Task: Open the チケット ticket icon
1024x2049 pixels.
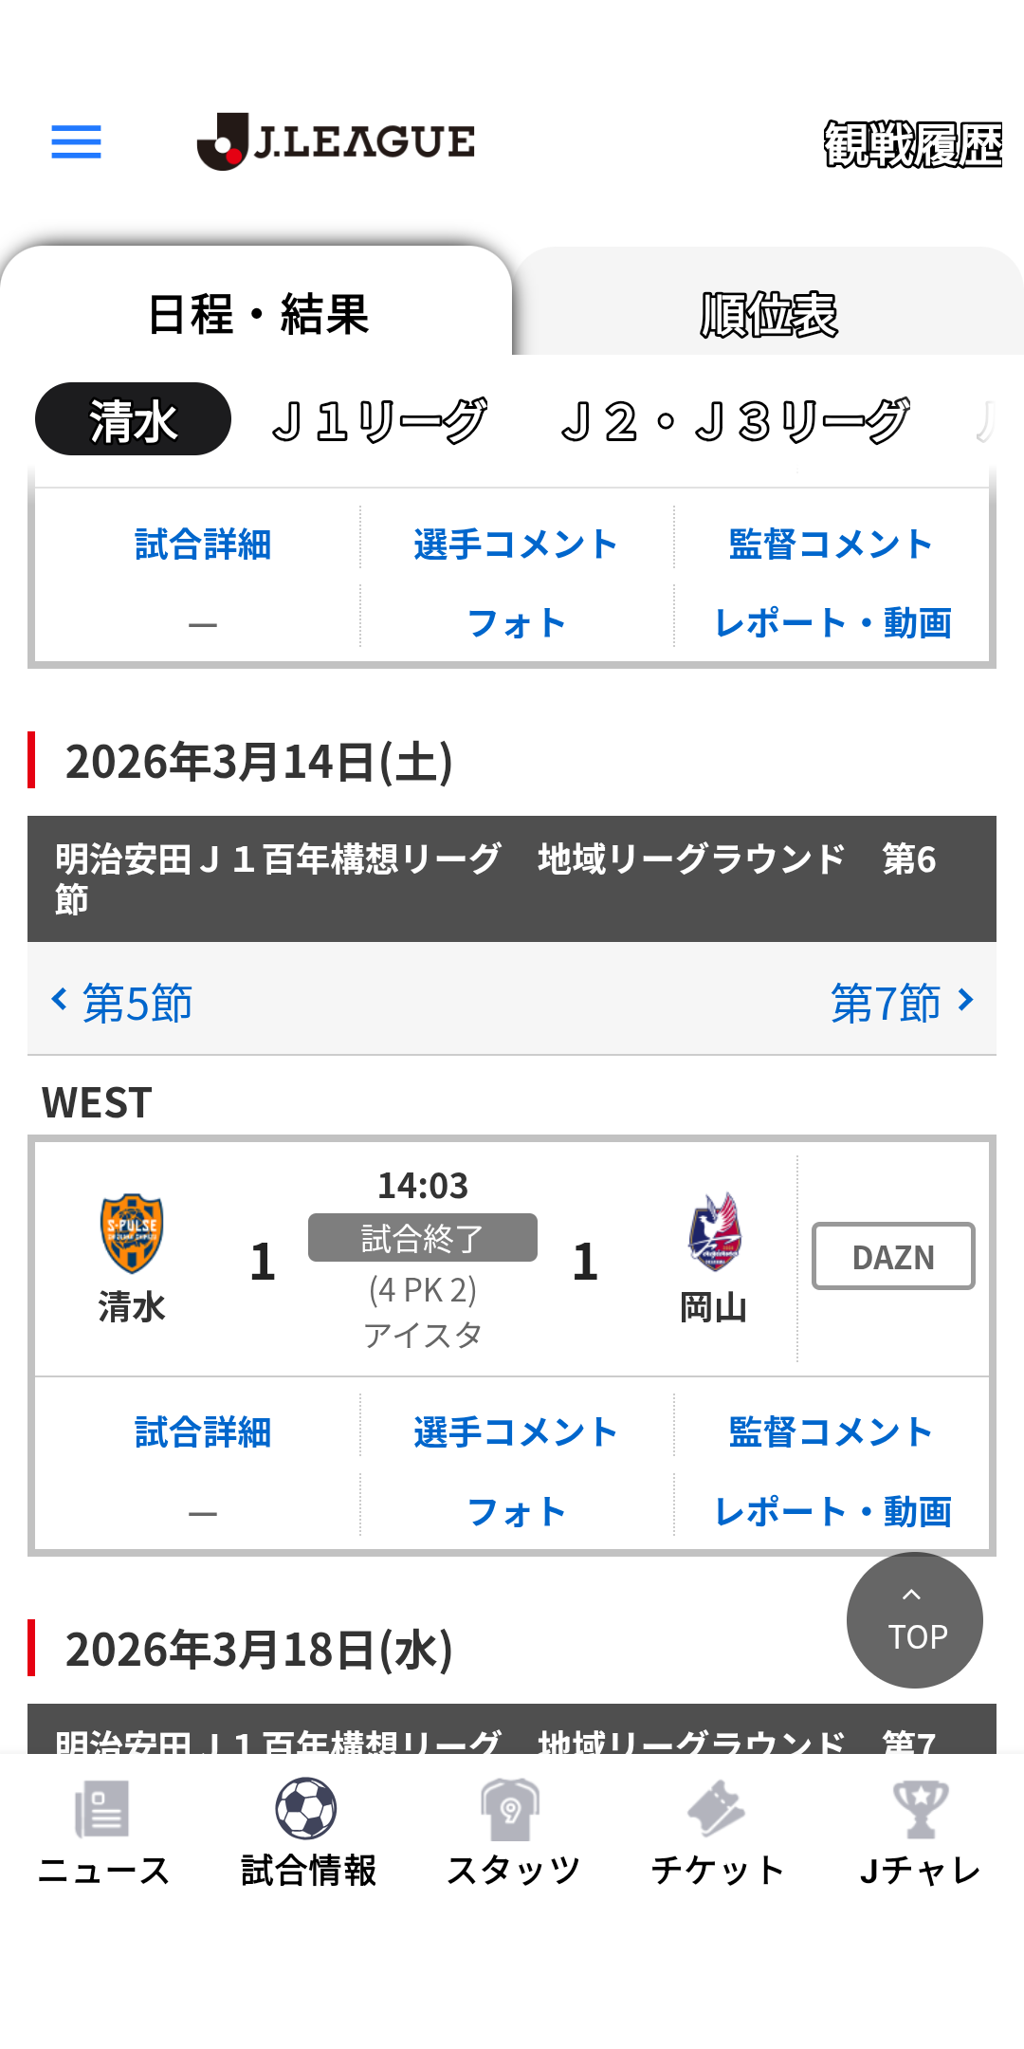Action: coord(717,1809)
